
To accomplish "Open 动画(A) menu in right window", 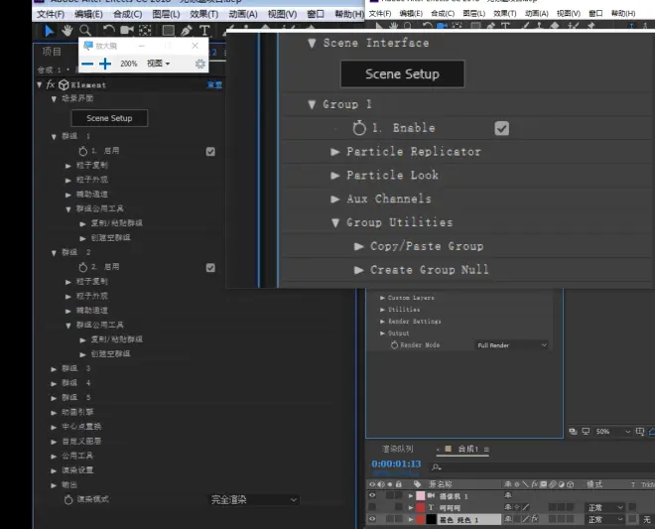I will click(x=536, y=13).
